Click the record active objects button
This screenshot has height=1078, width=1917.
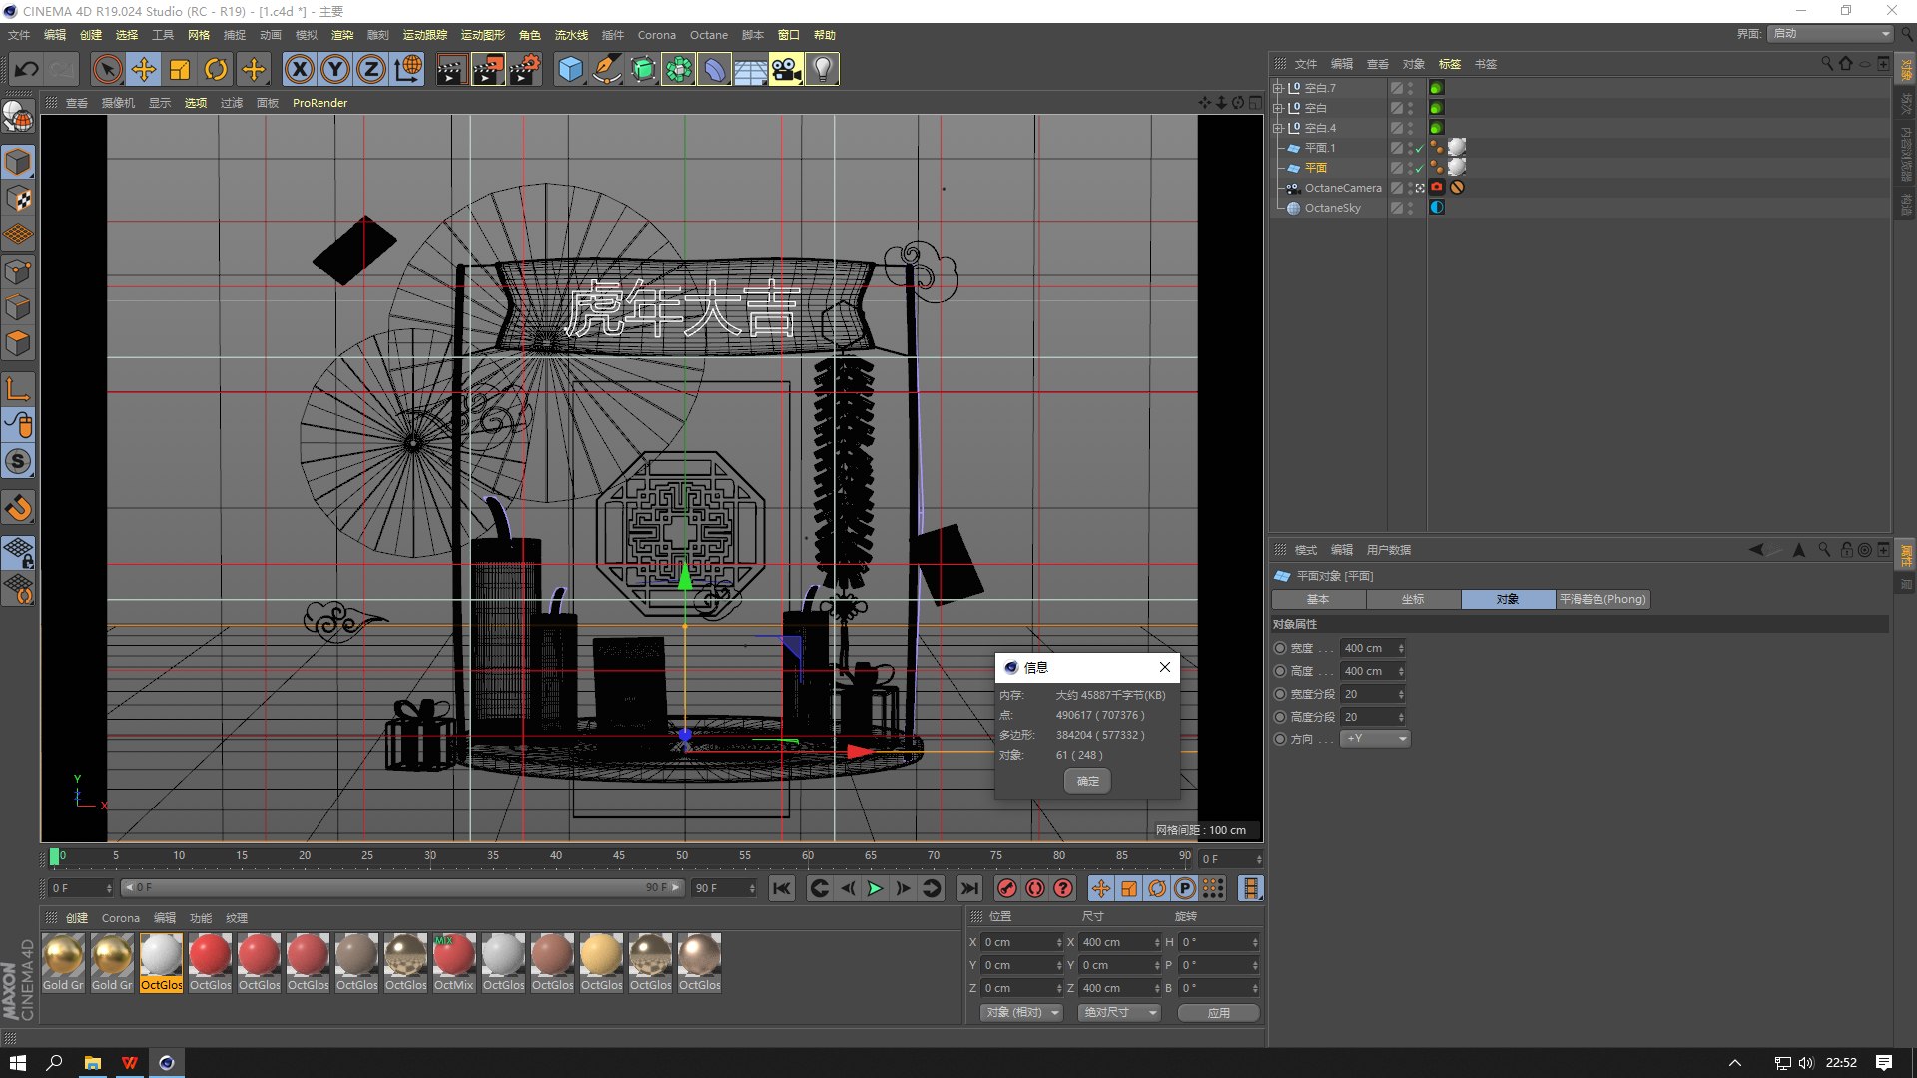click(x=1007, y=888)
